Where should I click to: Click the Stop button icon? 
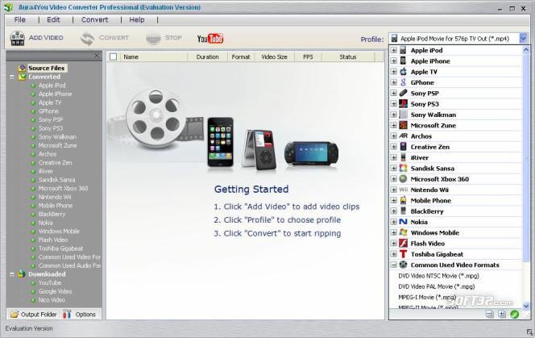coord(153,38)
